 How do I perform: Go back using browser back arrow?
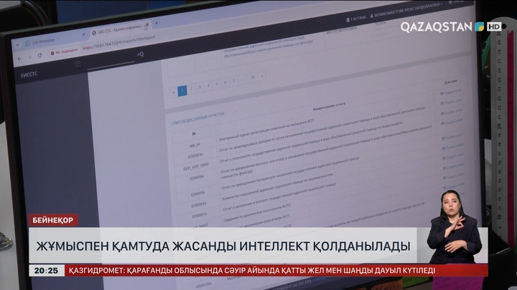pyautogui.click(x=19, y=59)
